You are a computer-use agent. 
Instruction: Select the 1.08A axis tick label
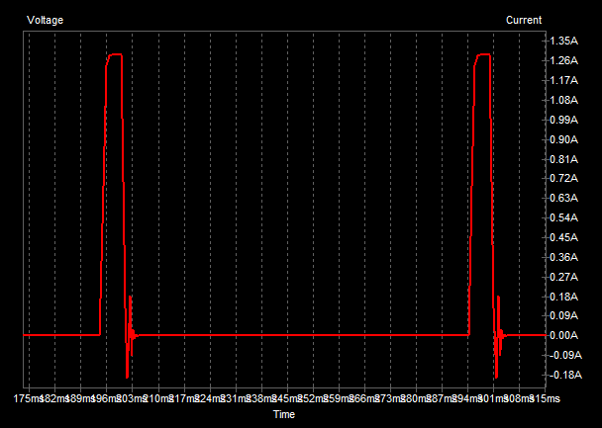pyautogui.click(x=564, y=100)
